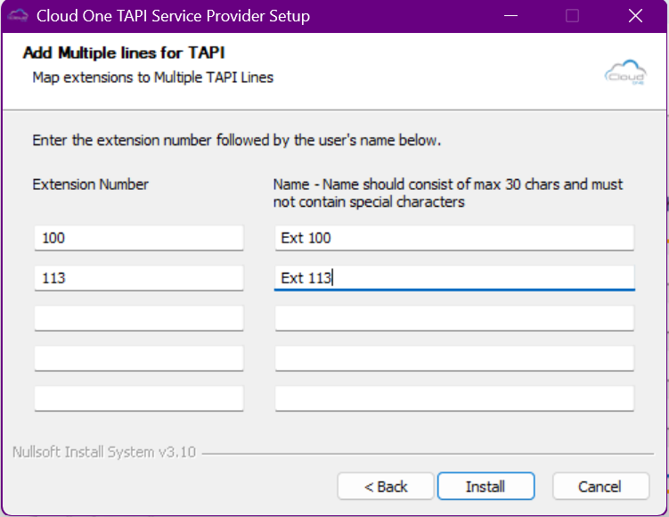
Task: Click the fifth empty name field
Action: pyautogui.click(x=454, y=398)
